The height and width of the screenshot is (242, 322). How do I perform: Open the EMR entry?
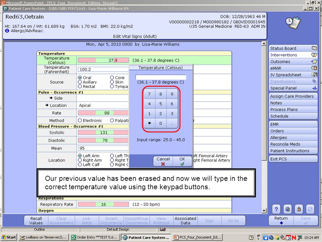(x=293, y=124)
